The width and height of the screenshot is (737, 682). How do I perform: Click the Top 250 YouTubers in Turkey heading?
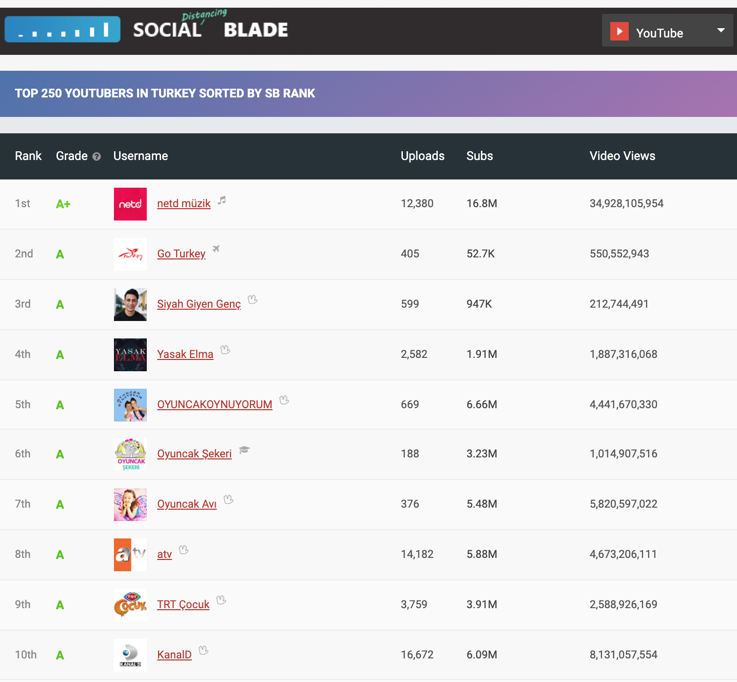(x=165, y=93)
